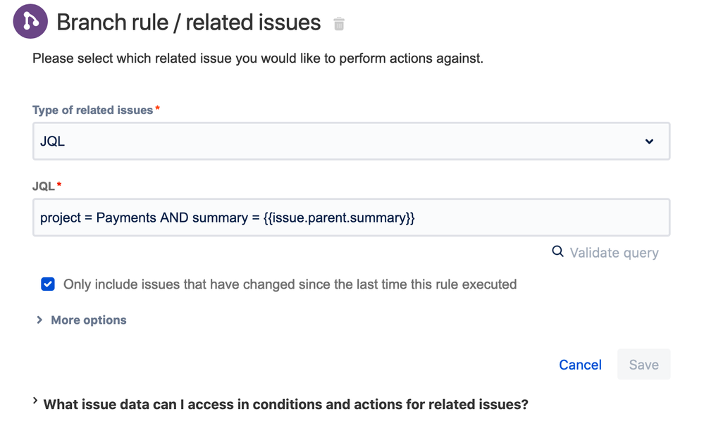Delete the branch rule via trash icon
The height and width of the screenshot is (428, 704).
click(339, 24)
